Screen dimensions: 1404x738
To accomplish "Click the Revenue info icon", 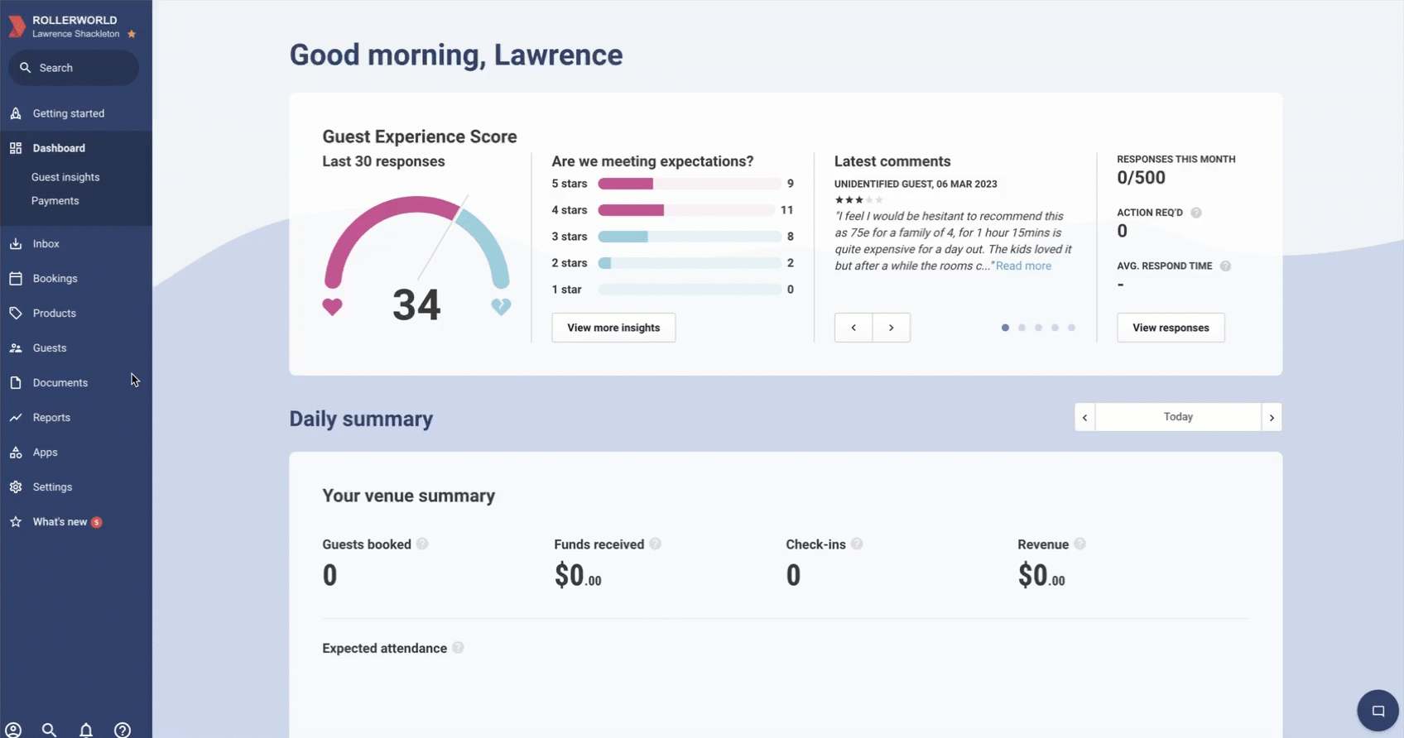I will coord(1079,544).
